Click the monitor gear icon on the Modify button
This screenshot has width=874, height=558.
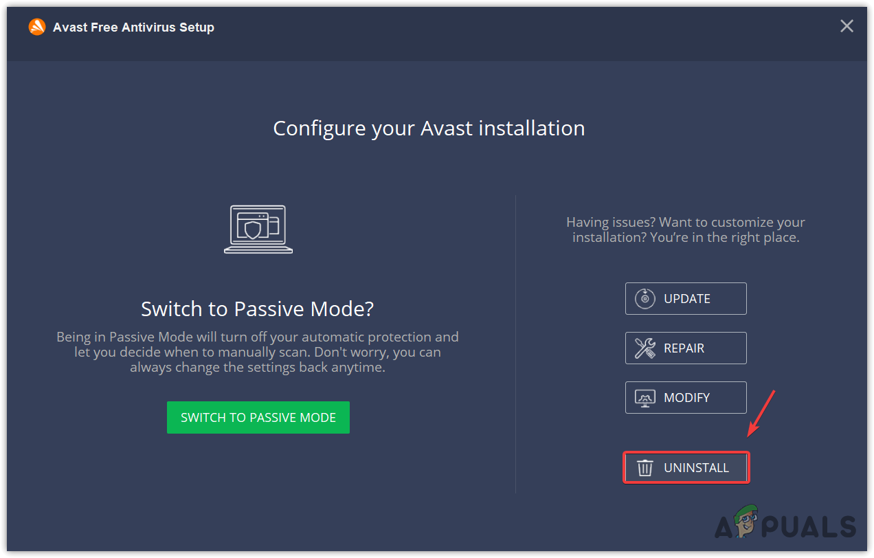(645, 397)
